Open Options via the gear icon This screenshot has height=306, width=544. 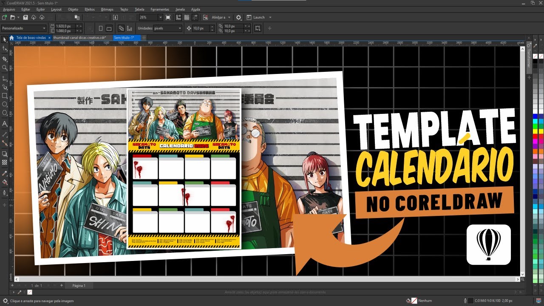(238, 17)
